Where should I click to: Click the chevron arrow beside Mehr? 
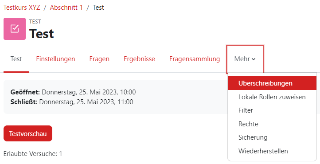tap(254, 59)
